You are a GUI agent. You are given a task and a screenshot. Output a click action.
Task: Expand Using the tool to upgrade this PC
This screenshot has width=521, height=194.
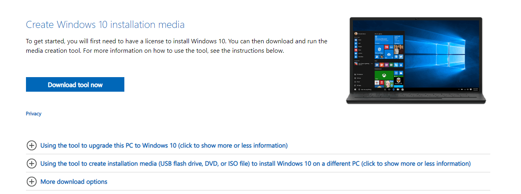coord(164,146)
